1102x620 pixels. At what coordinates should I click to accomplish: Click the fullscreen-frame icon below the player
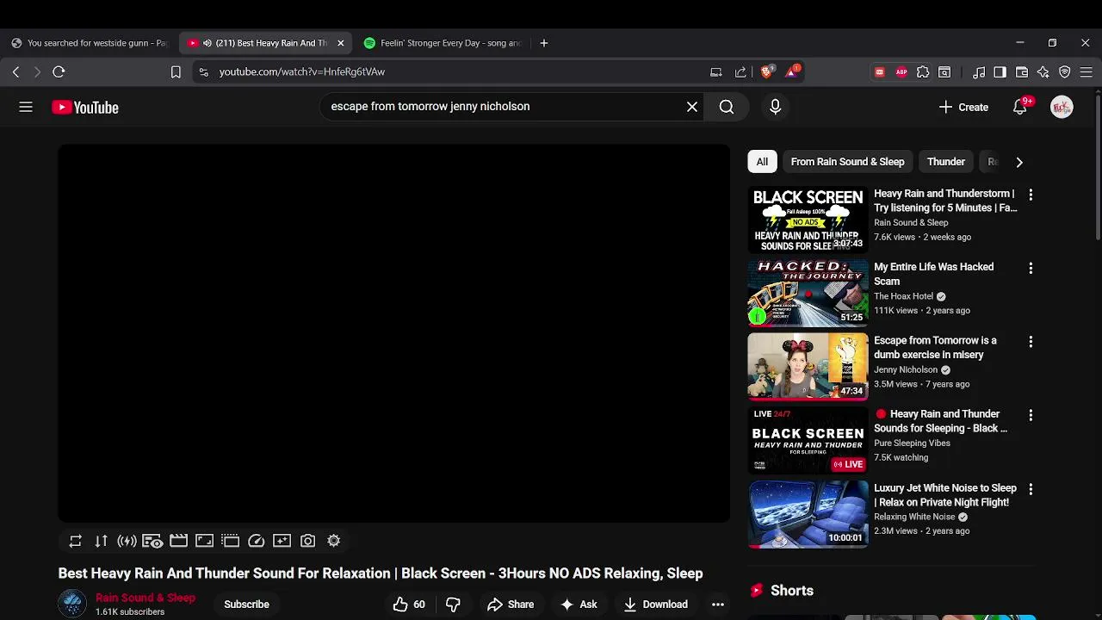point(204,541)
